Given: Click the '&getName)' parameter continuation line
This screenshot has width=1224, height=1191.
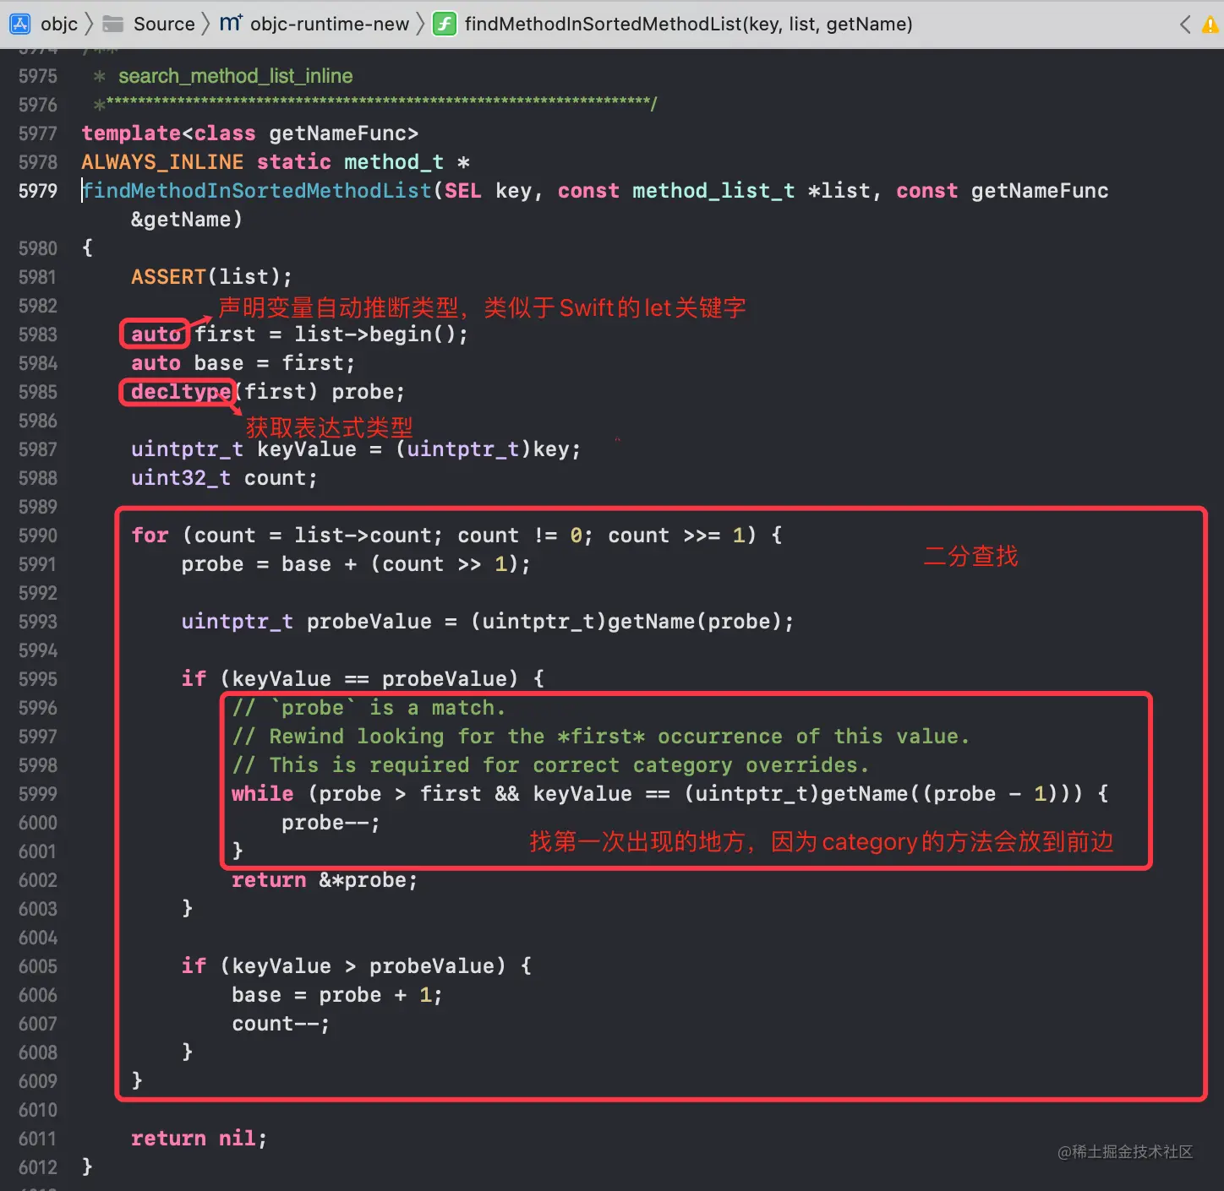Looking at the screenshot, I should tap(187, 220).
